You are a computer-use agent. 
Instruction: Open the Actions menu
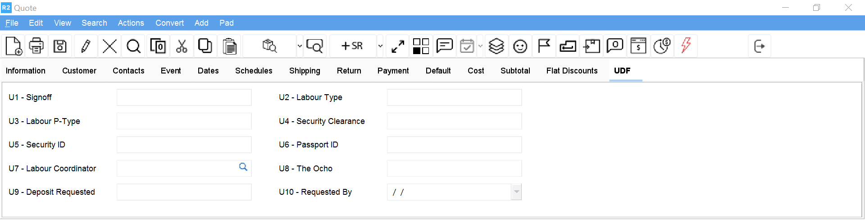pyautogui.click(x=131, y=23)
